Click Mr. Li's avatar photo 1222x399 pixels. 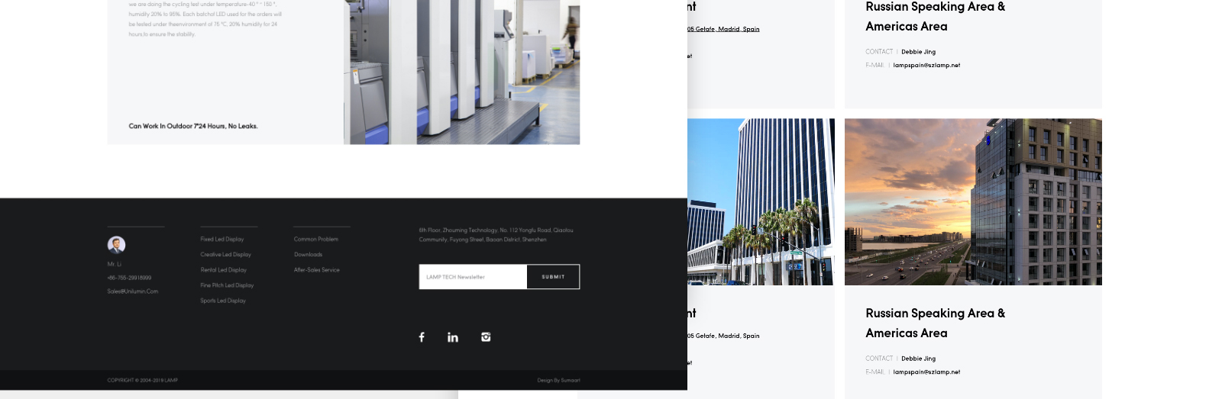tap(116, 245)
